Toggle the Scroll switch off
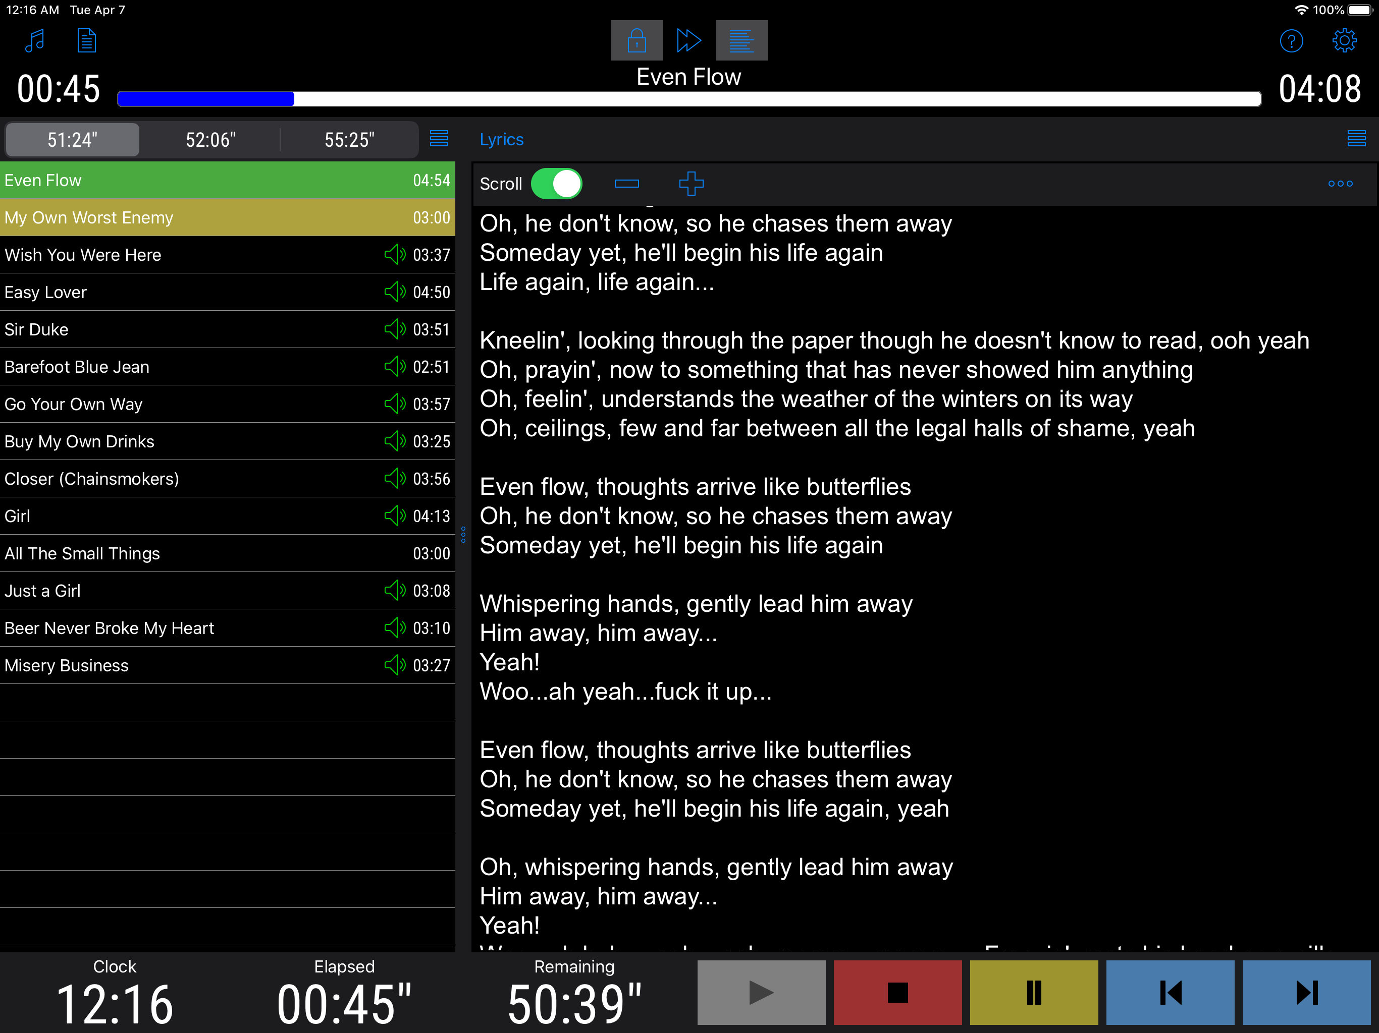This screenshot has width=1379, height=1033. pyautogui.click(x=556, y=184)
